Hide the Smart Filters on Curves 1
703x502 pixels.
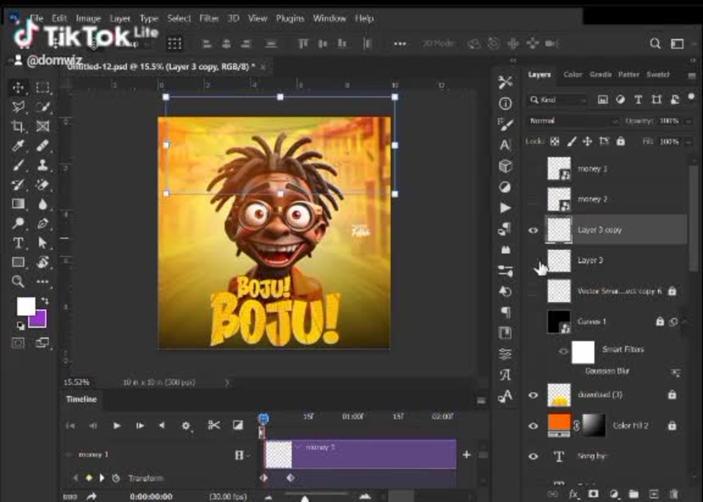(x=562, y=350)
